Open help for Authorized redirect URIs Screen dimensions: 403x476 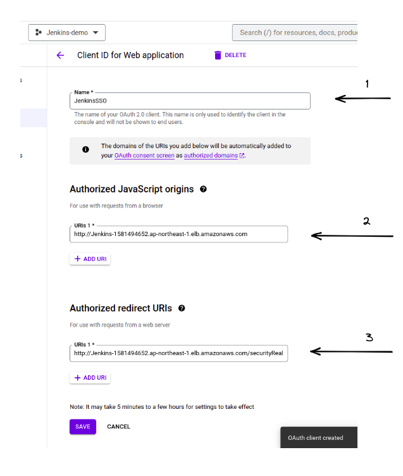coord(182,308)
